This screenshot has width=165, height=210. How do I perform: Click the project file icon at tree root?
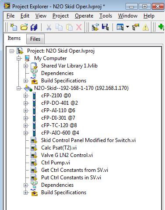coord(20,51)
